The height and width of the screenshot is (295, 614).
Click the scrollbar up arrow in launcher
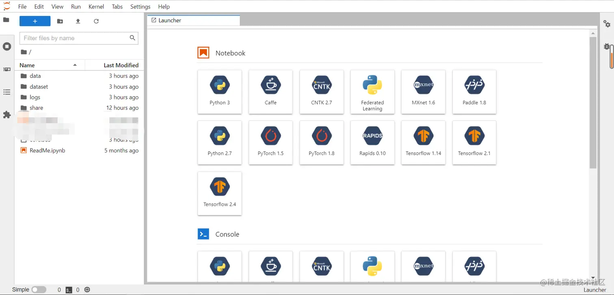[593, 33]
